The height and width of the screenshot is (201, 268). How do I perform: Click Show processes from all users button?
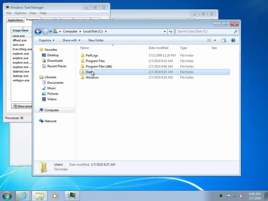pos(22,106)
